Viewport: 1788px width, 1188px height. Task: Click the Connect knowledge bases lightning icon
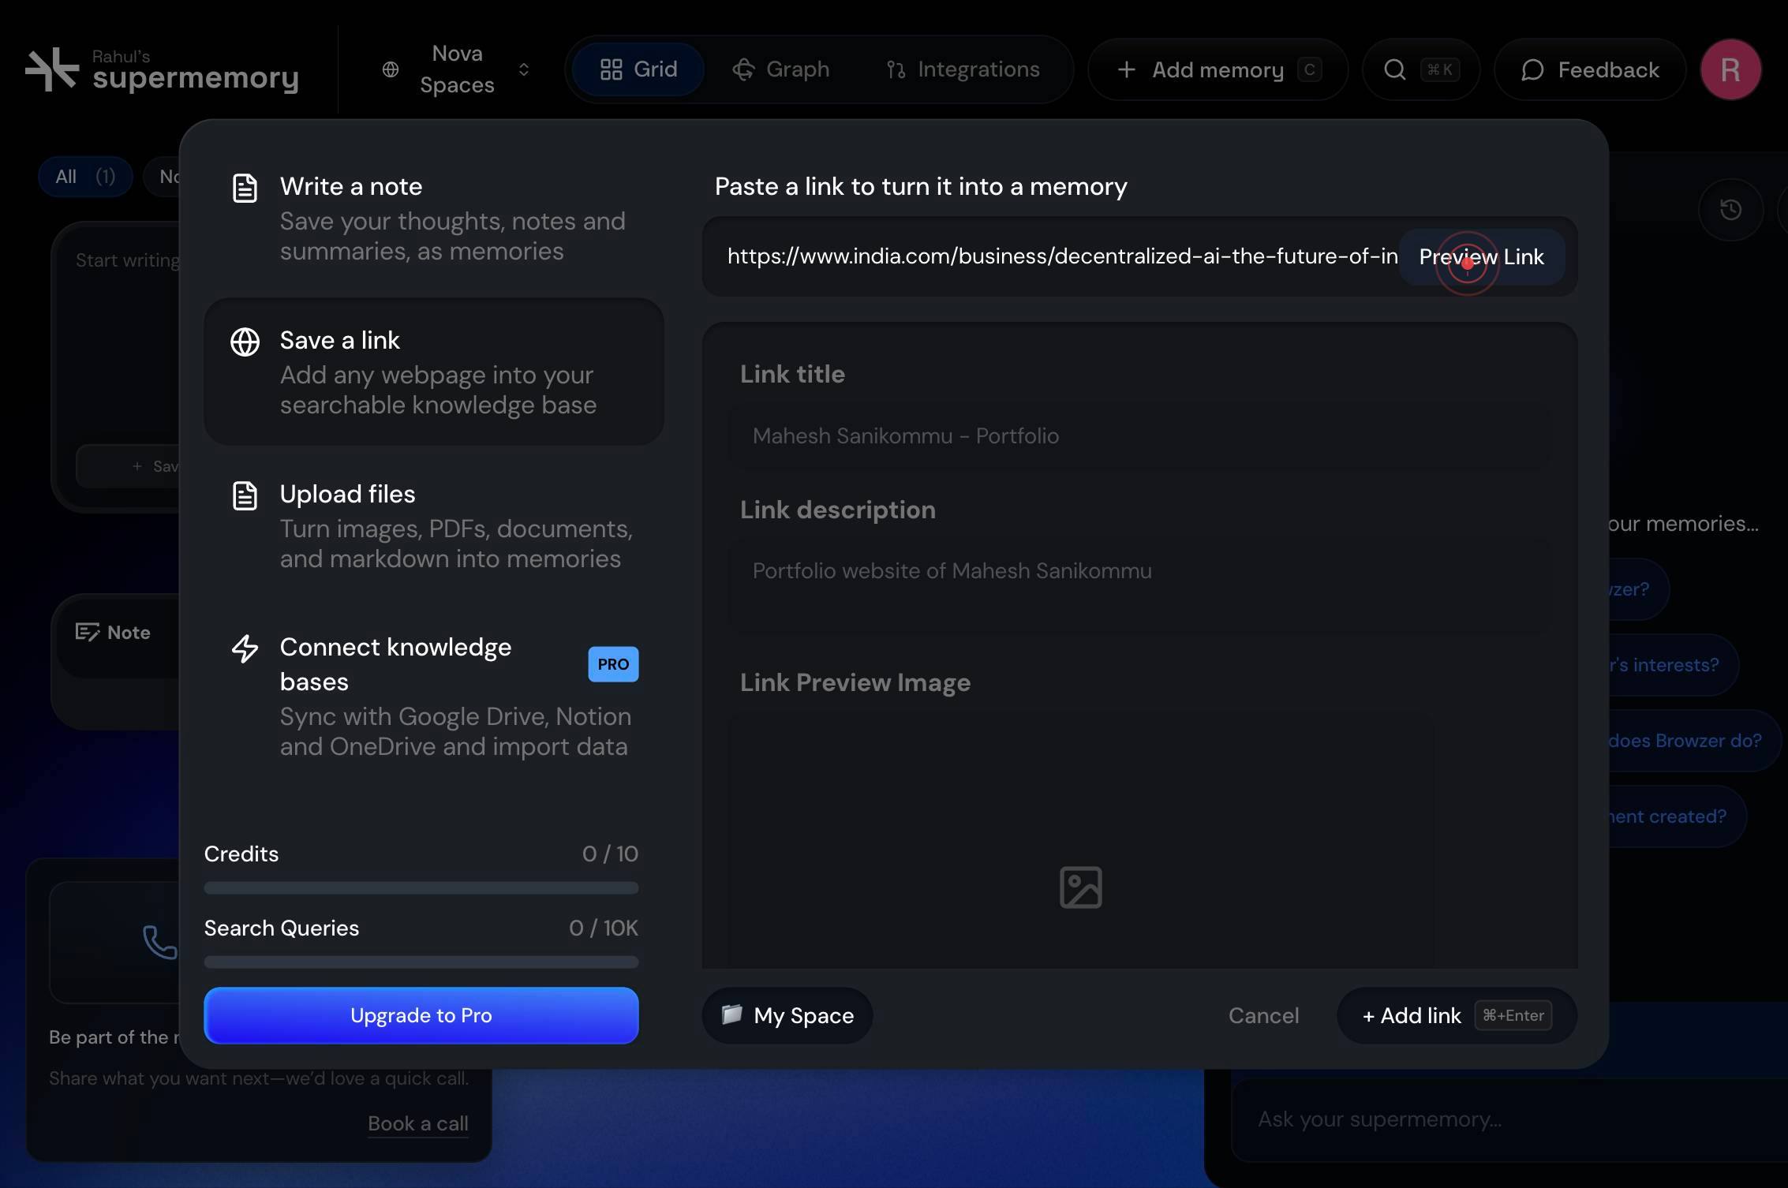(245, 648)
